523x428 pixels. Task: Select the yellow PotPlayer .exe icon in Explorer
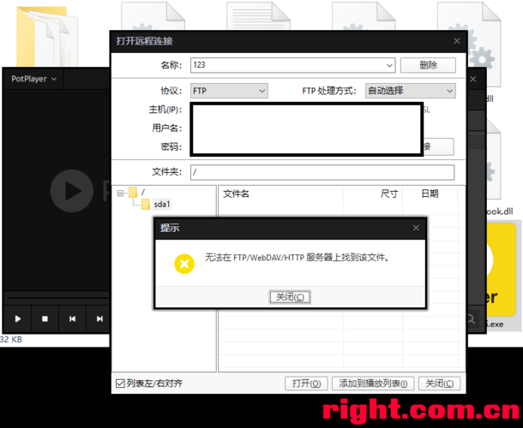pyautogui.click(x=500, y=270)
